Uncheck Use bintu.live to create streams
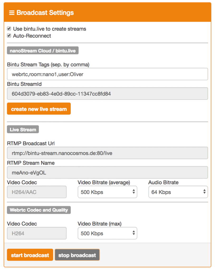The height and width of the screenshot is (271, 215). 9,29
